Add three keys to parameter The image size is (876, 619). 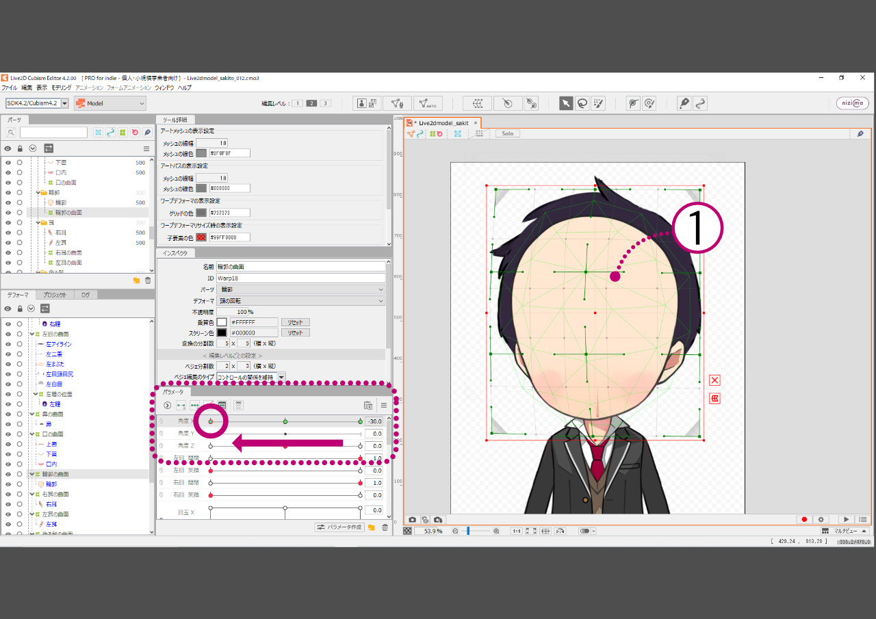click(x=195, y=405)
